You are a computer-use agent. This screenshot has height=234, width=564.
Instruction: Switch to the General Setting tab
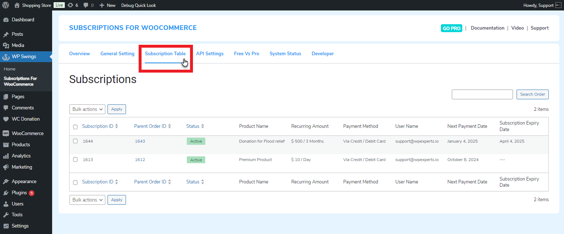pos(117,54)
